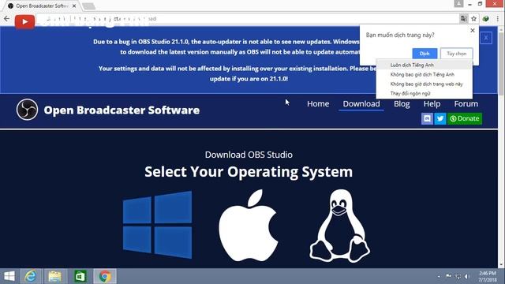Image resolution: width=505 pixels, height=284 pixels.
Task: Bookmark this page with the star icon
Action: coord(473,19)
